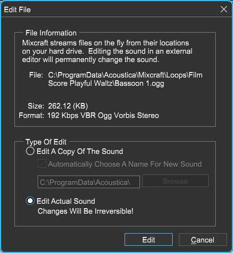
Task: Focus the C:\ProgramData\Acoustica path field
Action: point(89,182)
